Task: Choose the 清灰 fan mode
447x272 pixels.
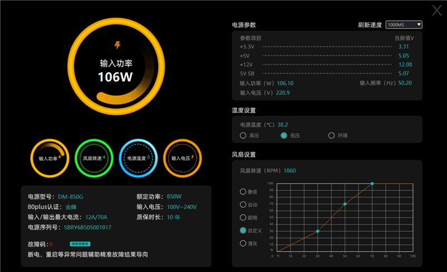Action: [x=243, y=243]
